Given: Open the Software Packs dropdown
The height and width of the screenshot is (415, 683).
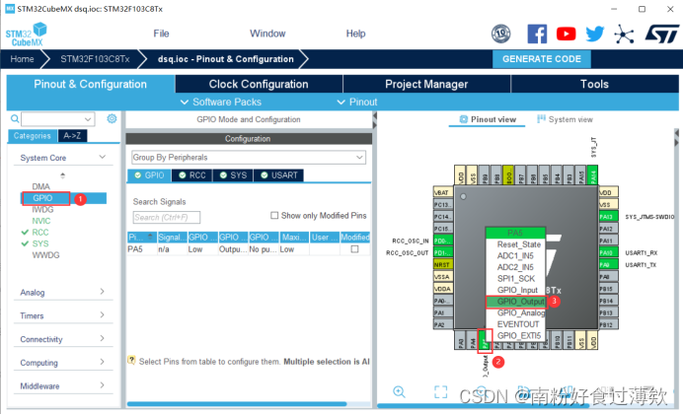Looking at the screenshot, I should [221, 102].
